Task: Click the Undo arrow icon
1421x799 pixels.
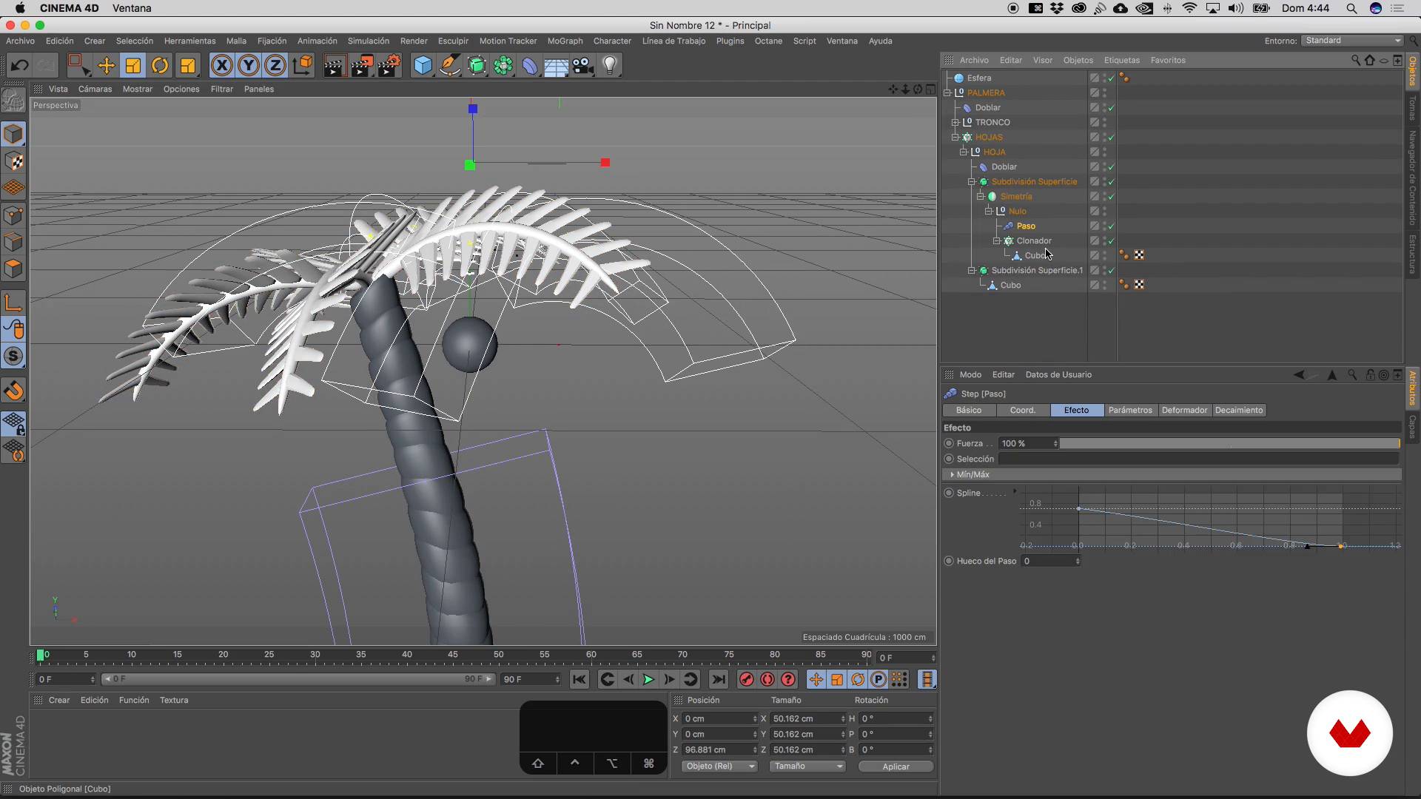Action: 19,66
